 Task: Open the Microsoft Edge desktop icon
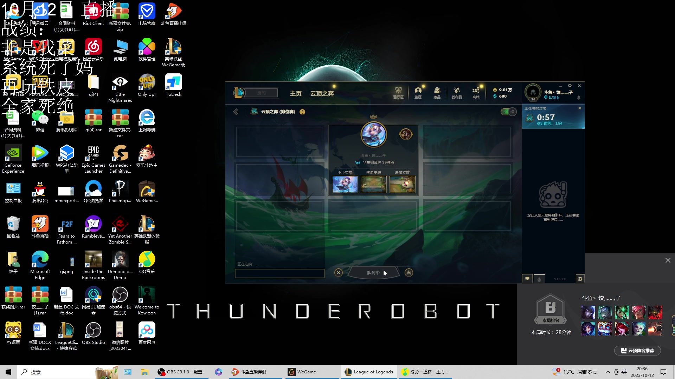pos(40,265)
